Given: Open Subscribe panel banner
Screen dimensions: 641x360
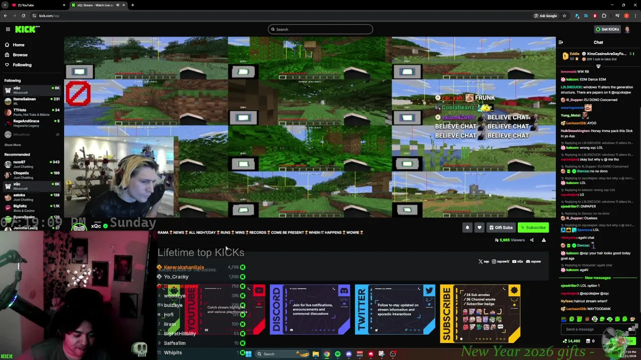Looking at the screenshot, I should click(x=480, y=313).
